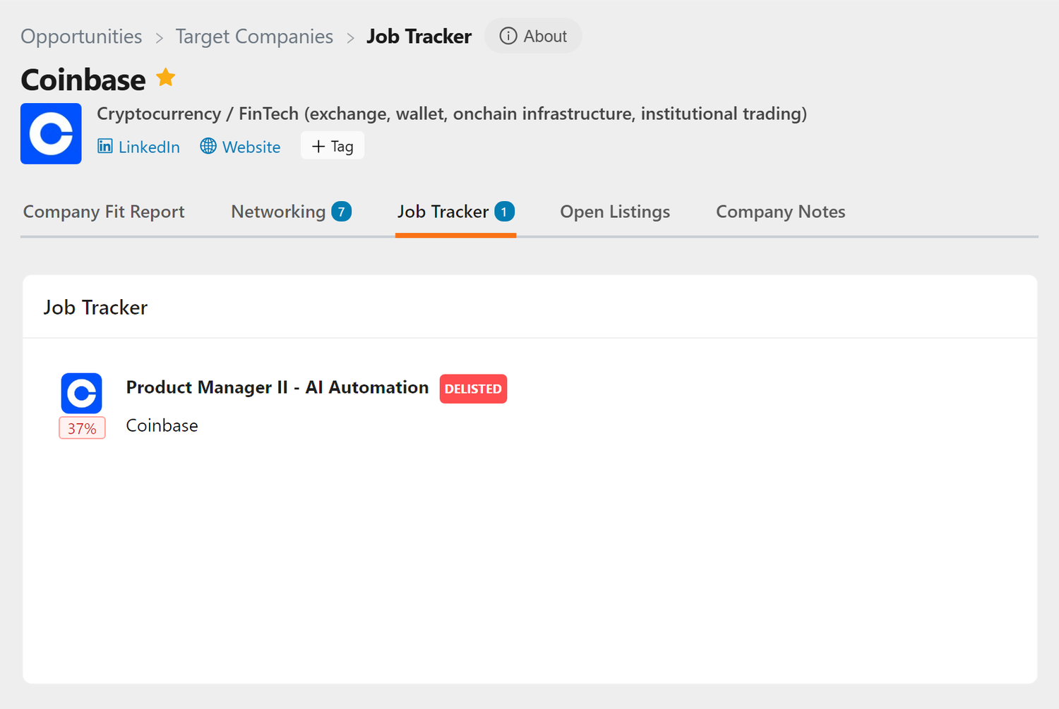Open the company Website link

tap(240, 147)
